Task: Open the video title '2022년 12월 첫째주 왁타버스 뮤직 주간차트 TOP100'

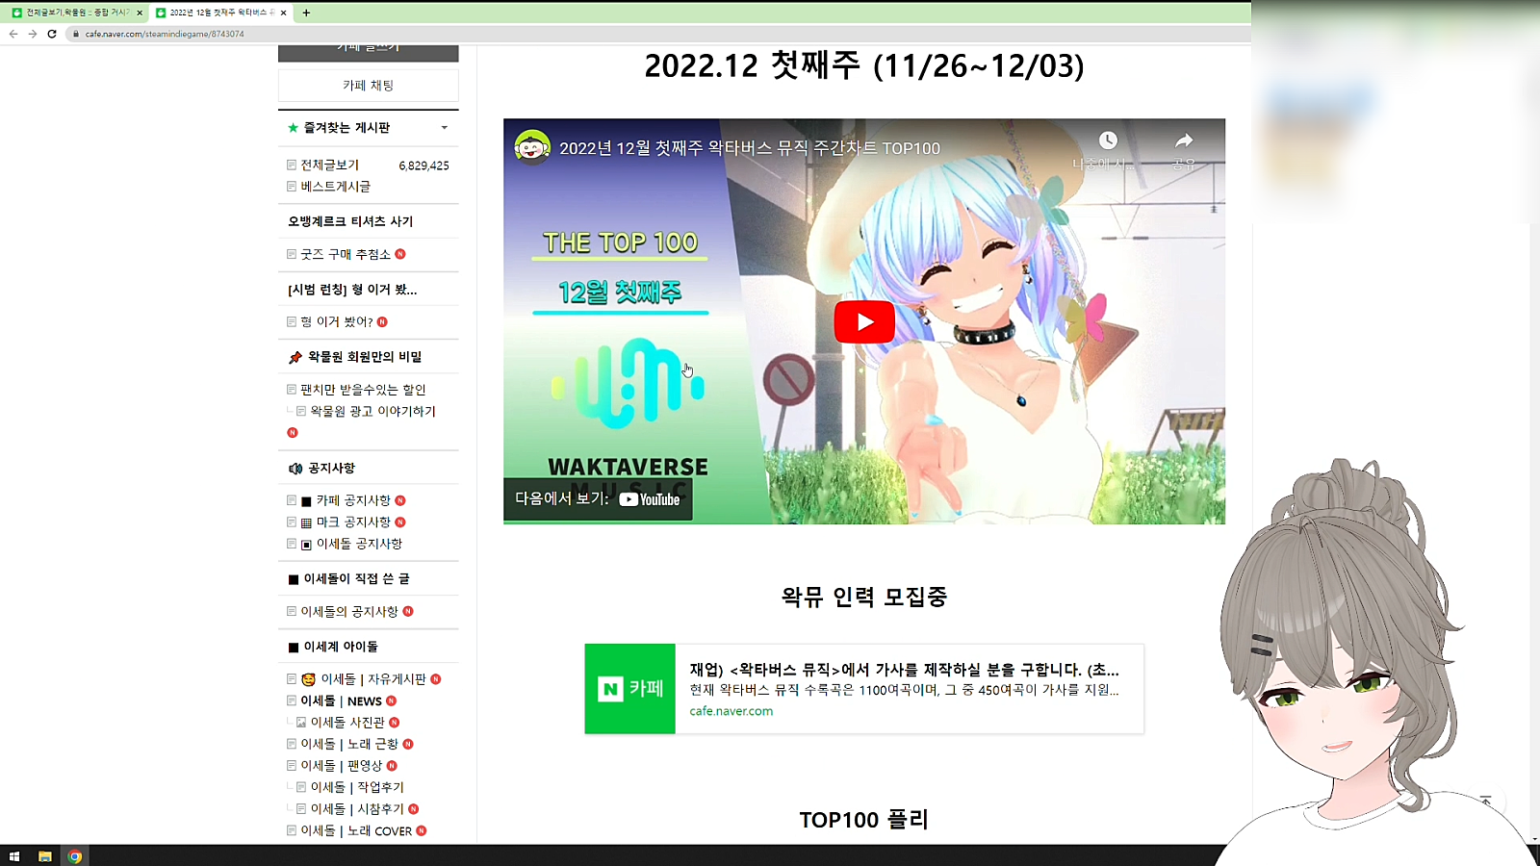Action: pyautogui.click(x=750, y=148)
